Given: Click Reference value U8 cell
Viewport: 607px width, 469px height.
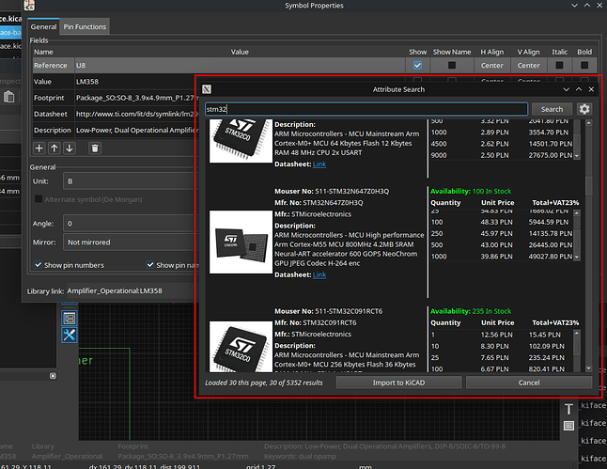Looking at the screenshot, I should coord(240,66).
